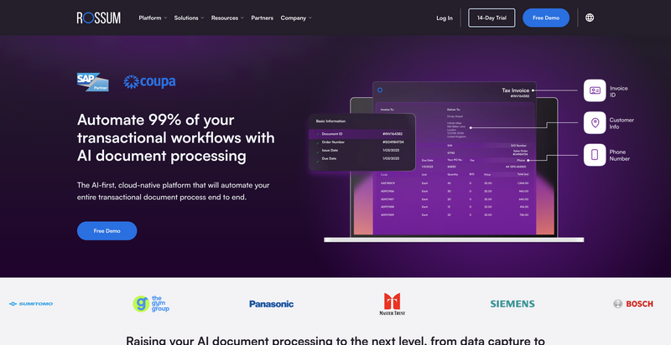671x345 pixels.
Task: Click the 'Issue Date' row in Basic Information
Action: pyautogui.click(x=362, y=150)
